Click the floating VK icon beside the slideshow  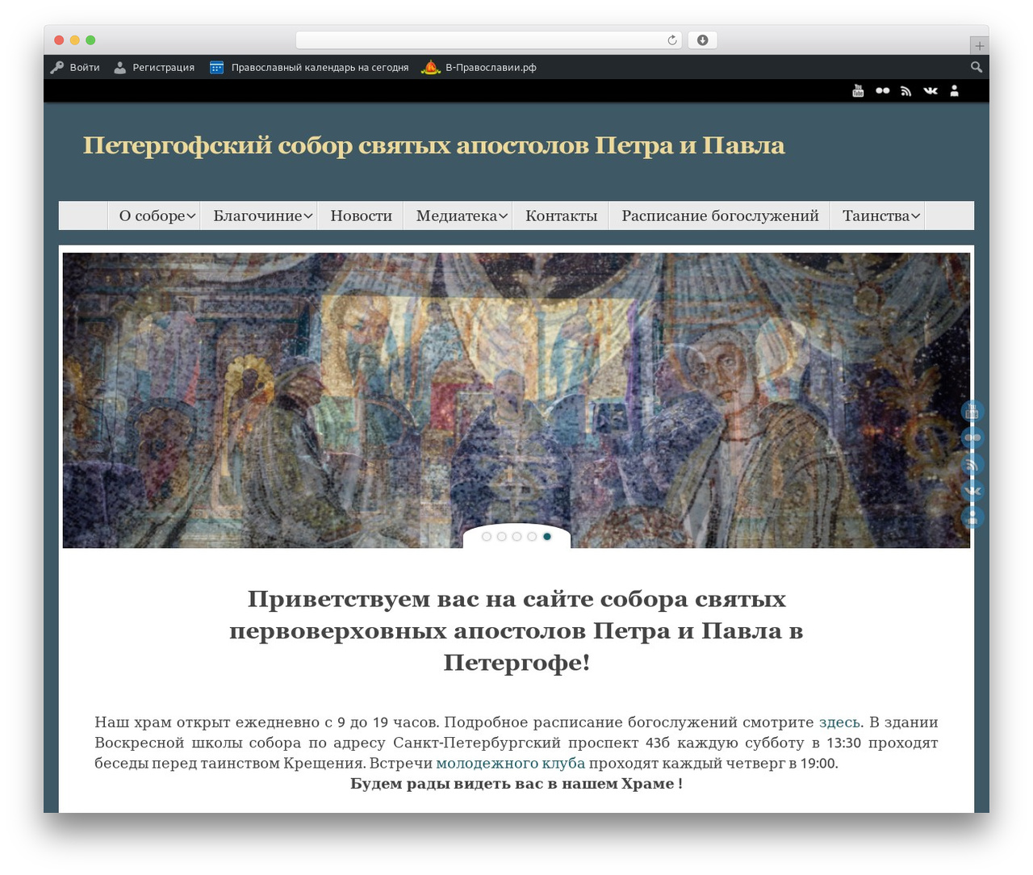click(x=972, y=491)
